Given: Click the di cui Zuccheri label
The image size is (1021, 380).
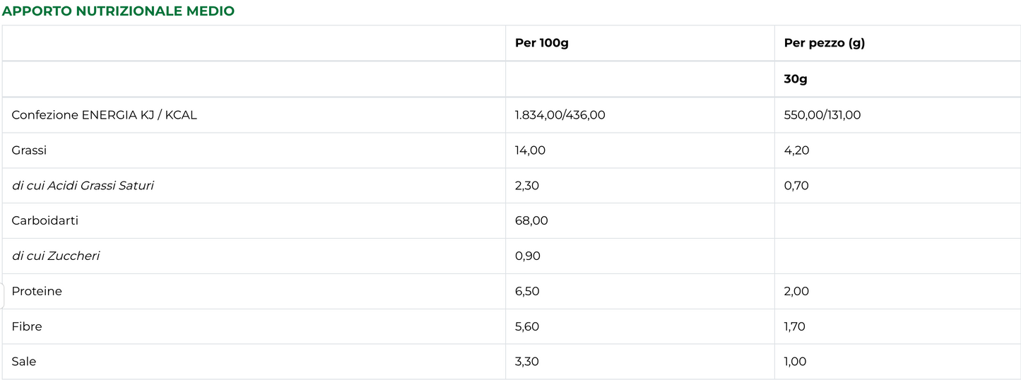Looking at the screenshot, I should point(56,256).
